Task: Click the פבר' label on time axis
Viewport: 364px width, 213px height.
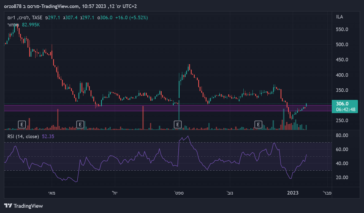Action: [327, 193]
